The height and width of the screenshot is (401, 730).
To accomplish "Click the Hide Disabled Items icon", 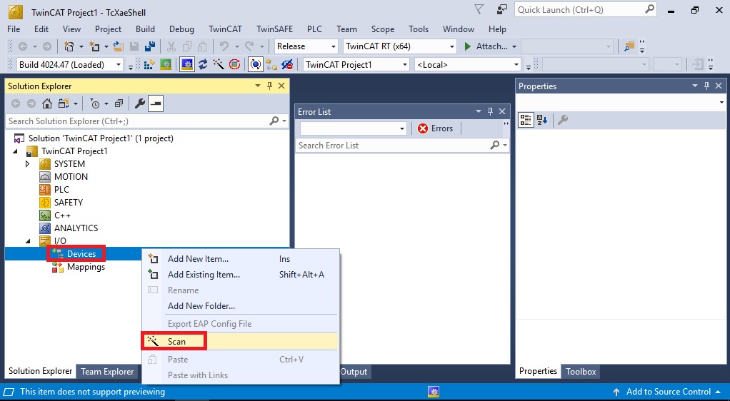I will tap(287, 64).
